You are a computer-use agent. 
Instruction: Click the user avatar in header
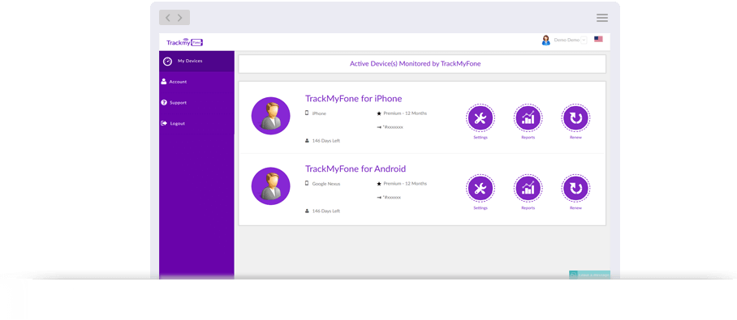click(545, 40)
